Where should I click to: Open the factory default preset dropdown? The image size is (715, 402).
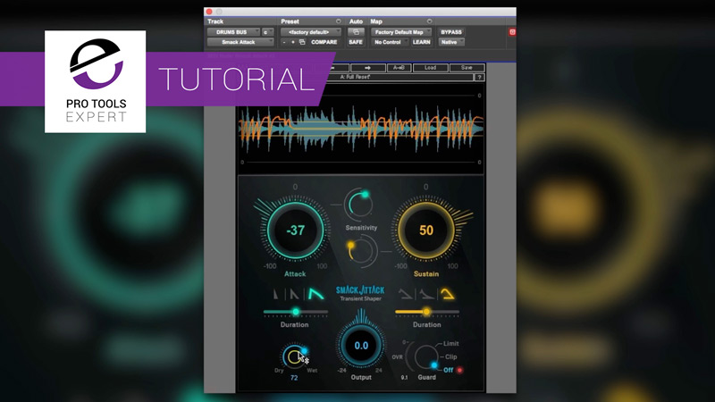[310, 32]
